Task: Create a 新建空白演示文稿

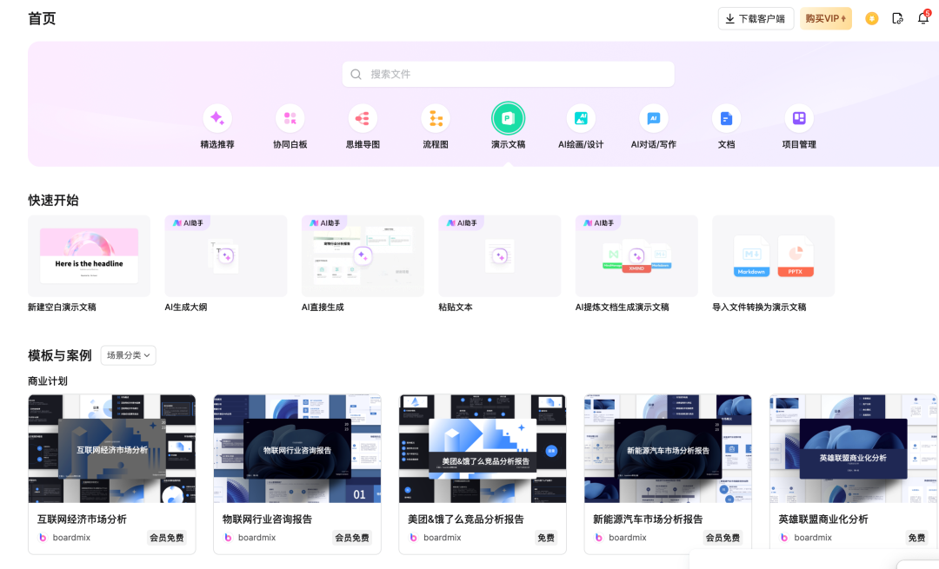Action: coord(89,255)
